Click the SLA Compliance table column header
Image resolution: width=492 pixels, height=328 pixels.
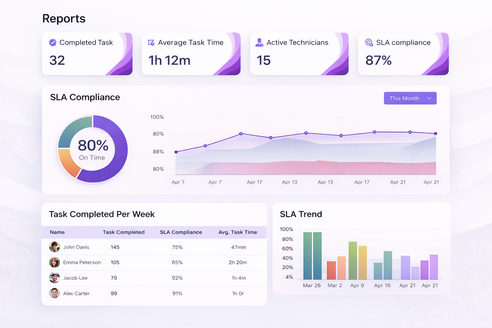[x=181, y=232]
